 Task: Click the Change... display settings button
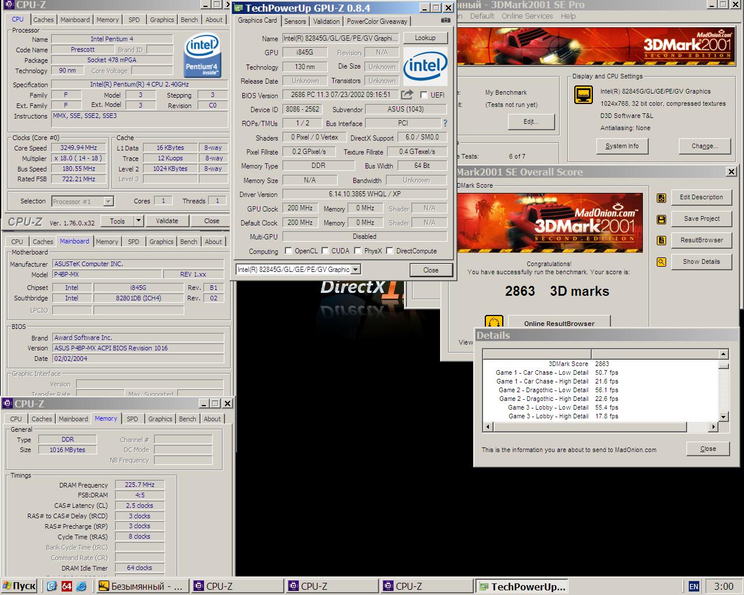tap(704, 146)
